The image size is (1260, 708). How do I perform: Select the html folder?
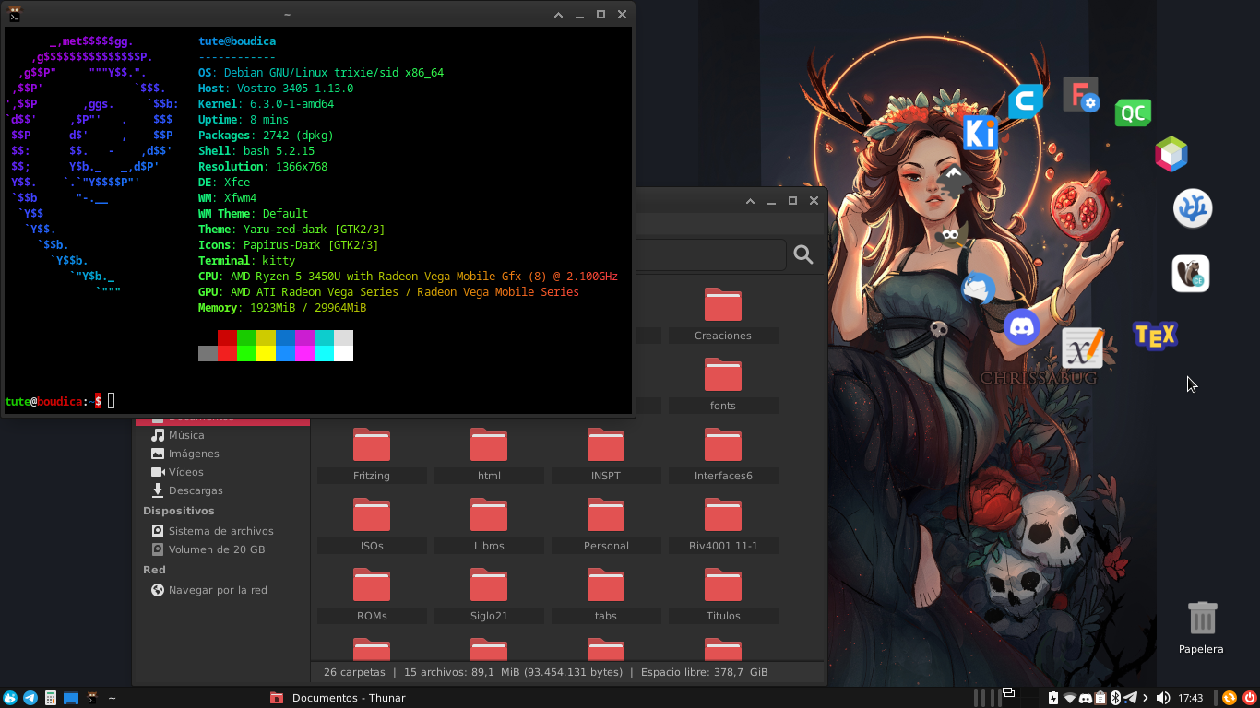tap(489, 455)
